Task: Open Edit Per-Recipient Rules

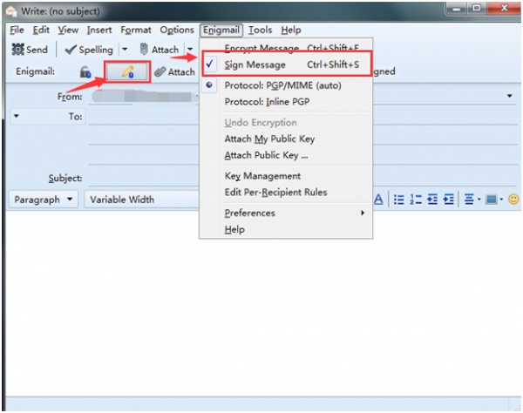Action: point(286,192)
